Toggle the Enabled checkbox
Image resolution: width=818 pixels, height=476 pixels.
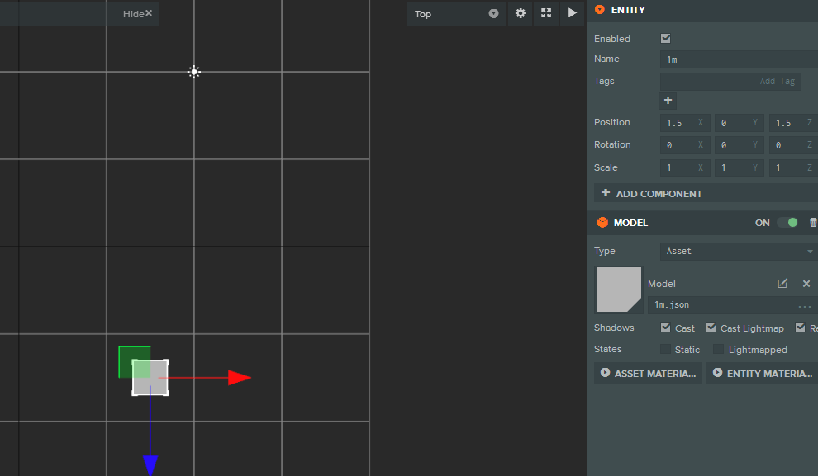[666, 39]
